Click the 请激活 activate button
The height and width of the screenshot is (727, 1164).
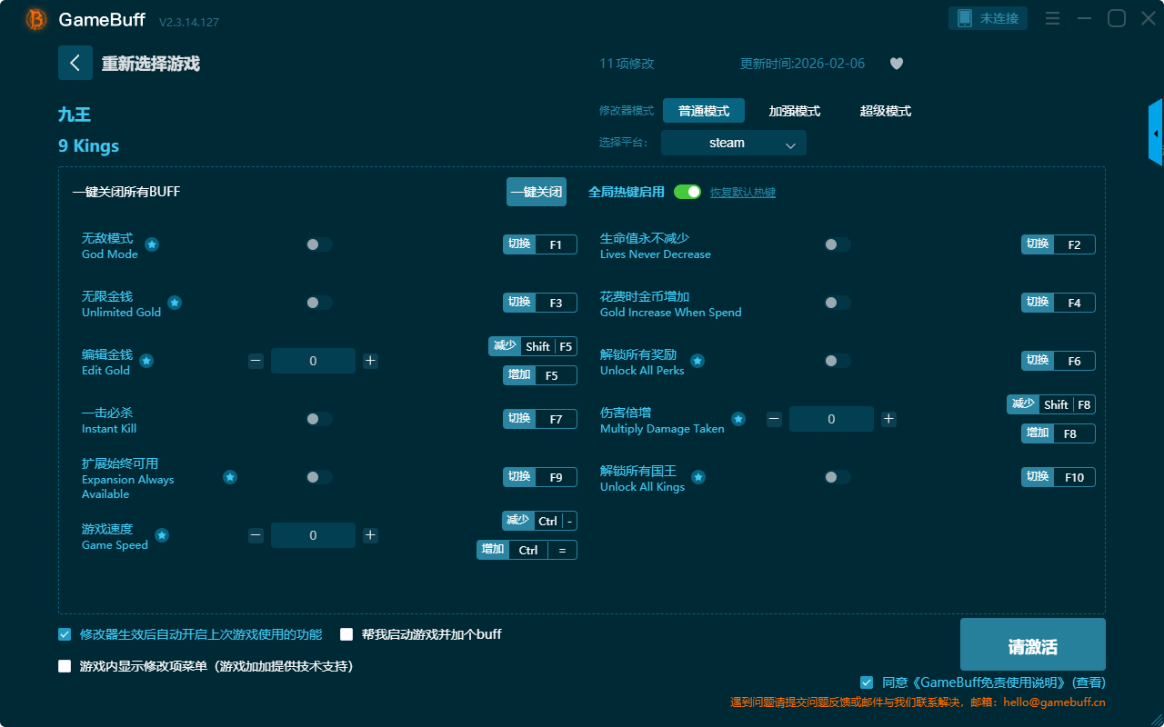click(x=1032, y=645)
